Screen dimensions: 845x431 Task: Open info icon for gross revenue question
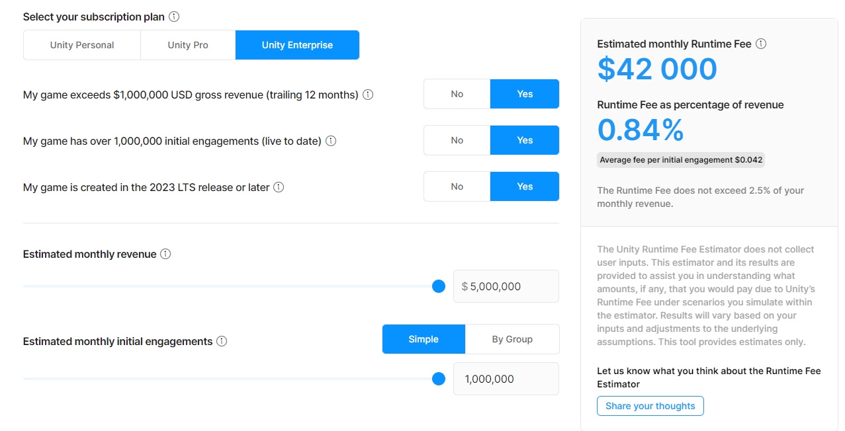click(x=368, y=95)
